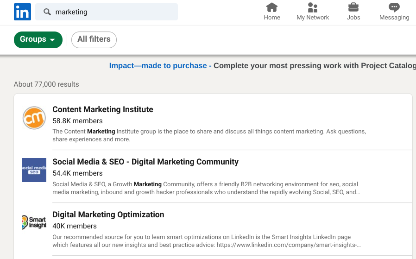Open Social Media & SEO - Digital Marketing Community

(x=145, y=162)
